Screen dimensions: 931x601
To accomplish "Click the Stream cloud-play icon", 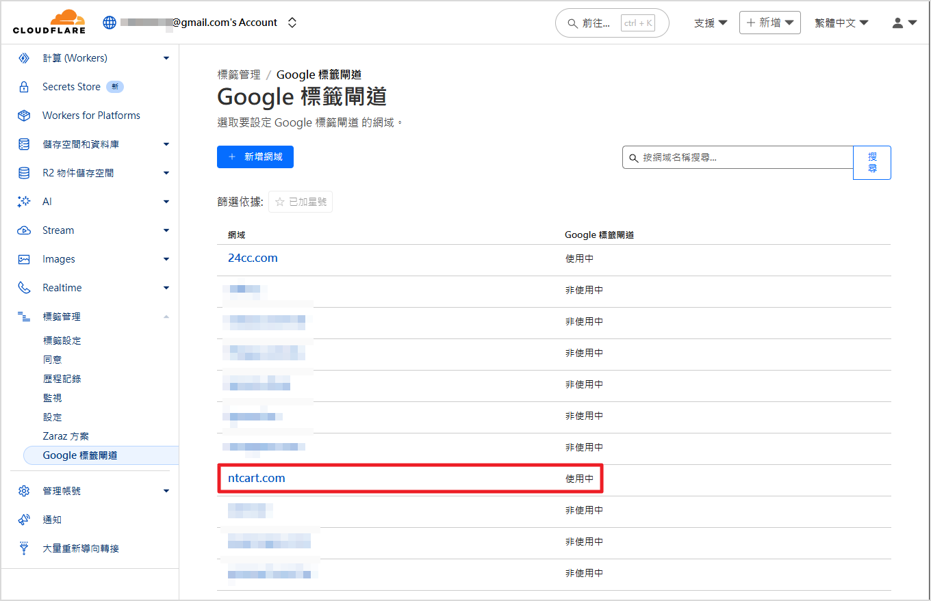I will pos(24,230).
